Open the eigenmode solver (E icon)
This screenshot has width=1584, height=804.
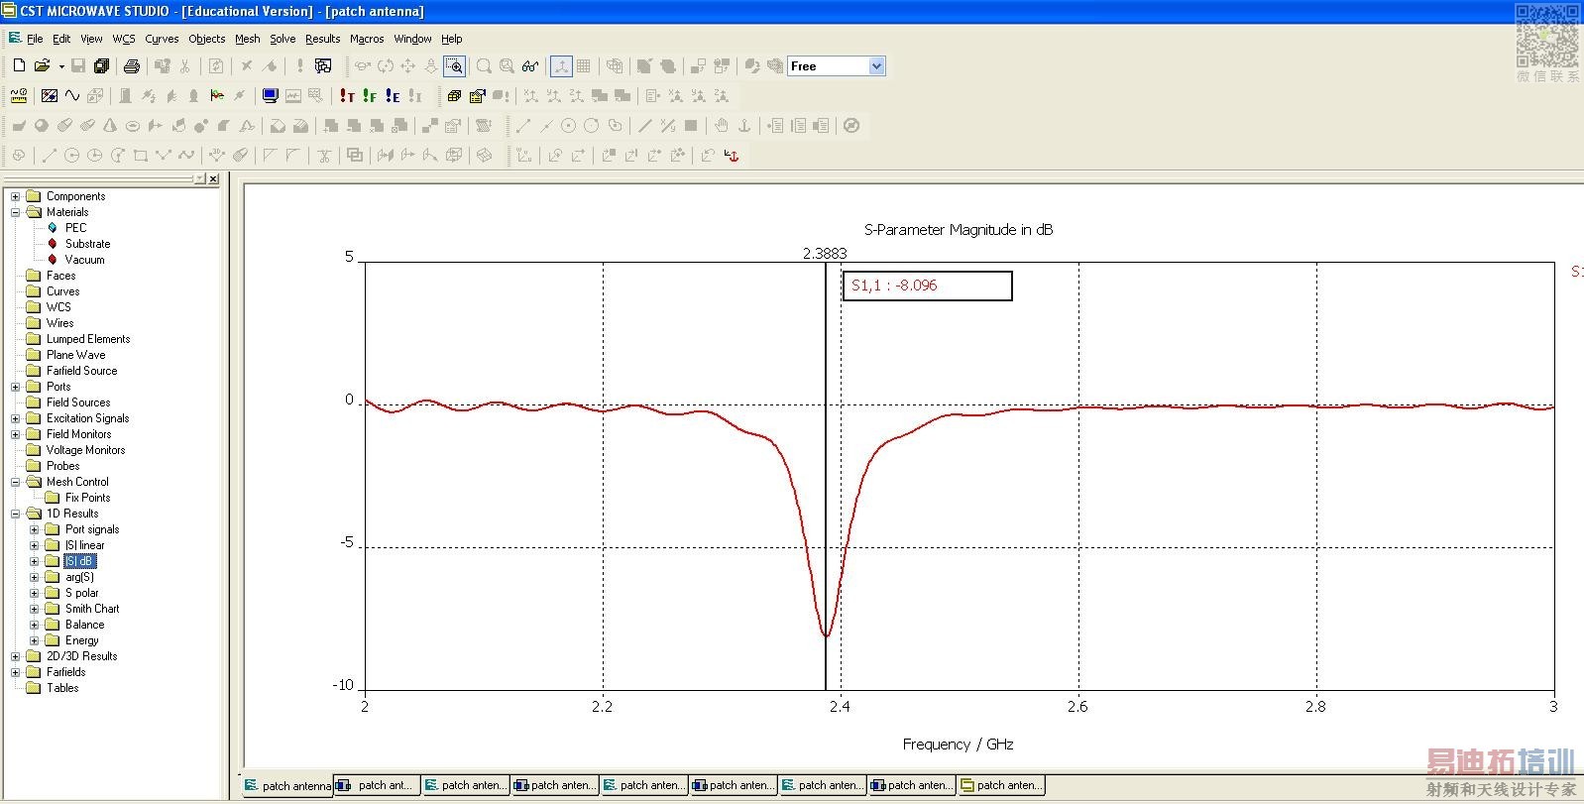click(x=393, y=96)
